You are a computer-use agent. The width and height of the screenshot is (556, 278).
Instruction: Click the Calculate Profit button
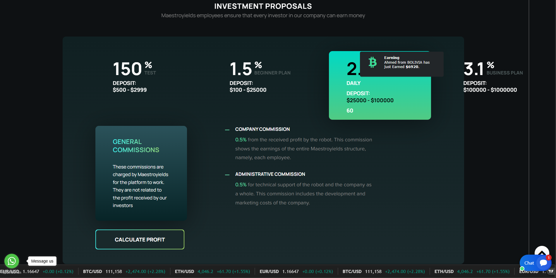point(140,239)
